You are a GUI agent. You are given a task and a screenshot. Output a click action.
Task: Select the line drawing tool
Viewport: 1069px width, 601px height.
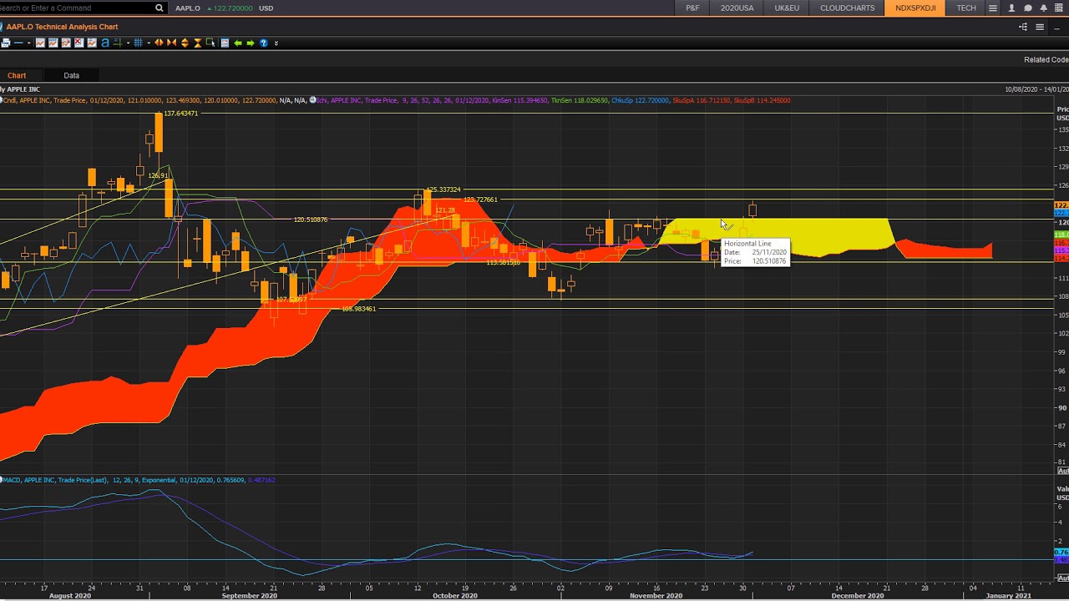click(x=18, y=43)
